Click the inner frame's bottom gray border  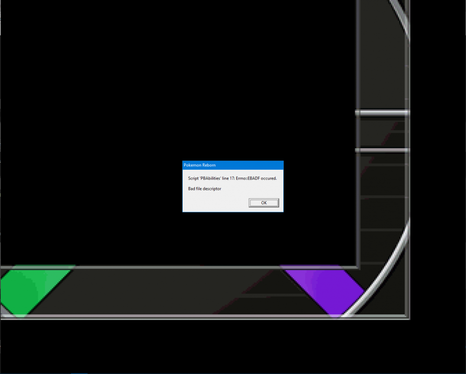(186, 268)
